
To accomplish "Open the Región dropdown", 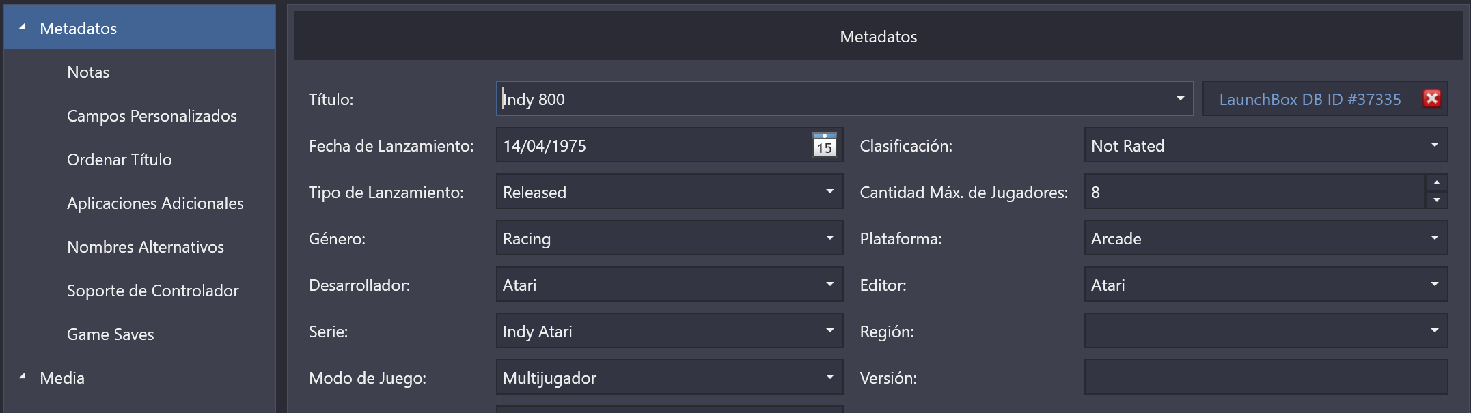I will click(1265, 331).
